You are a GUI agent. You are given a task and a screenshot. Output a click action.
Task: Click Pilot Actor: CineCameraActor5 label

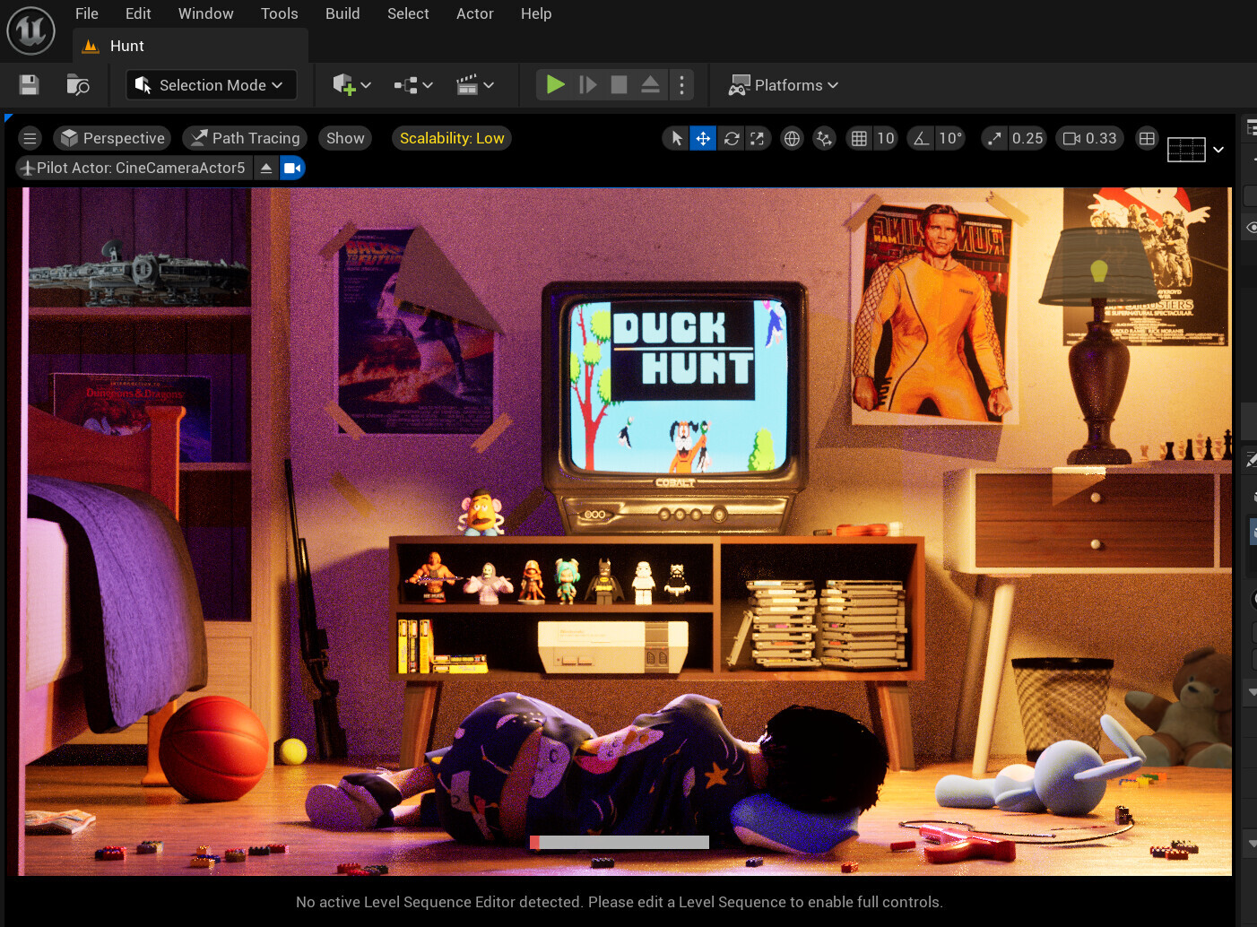[133, 168]
